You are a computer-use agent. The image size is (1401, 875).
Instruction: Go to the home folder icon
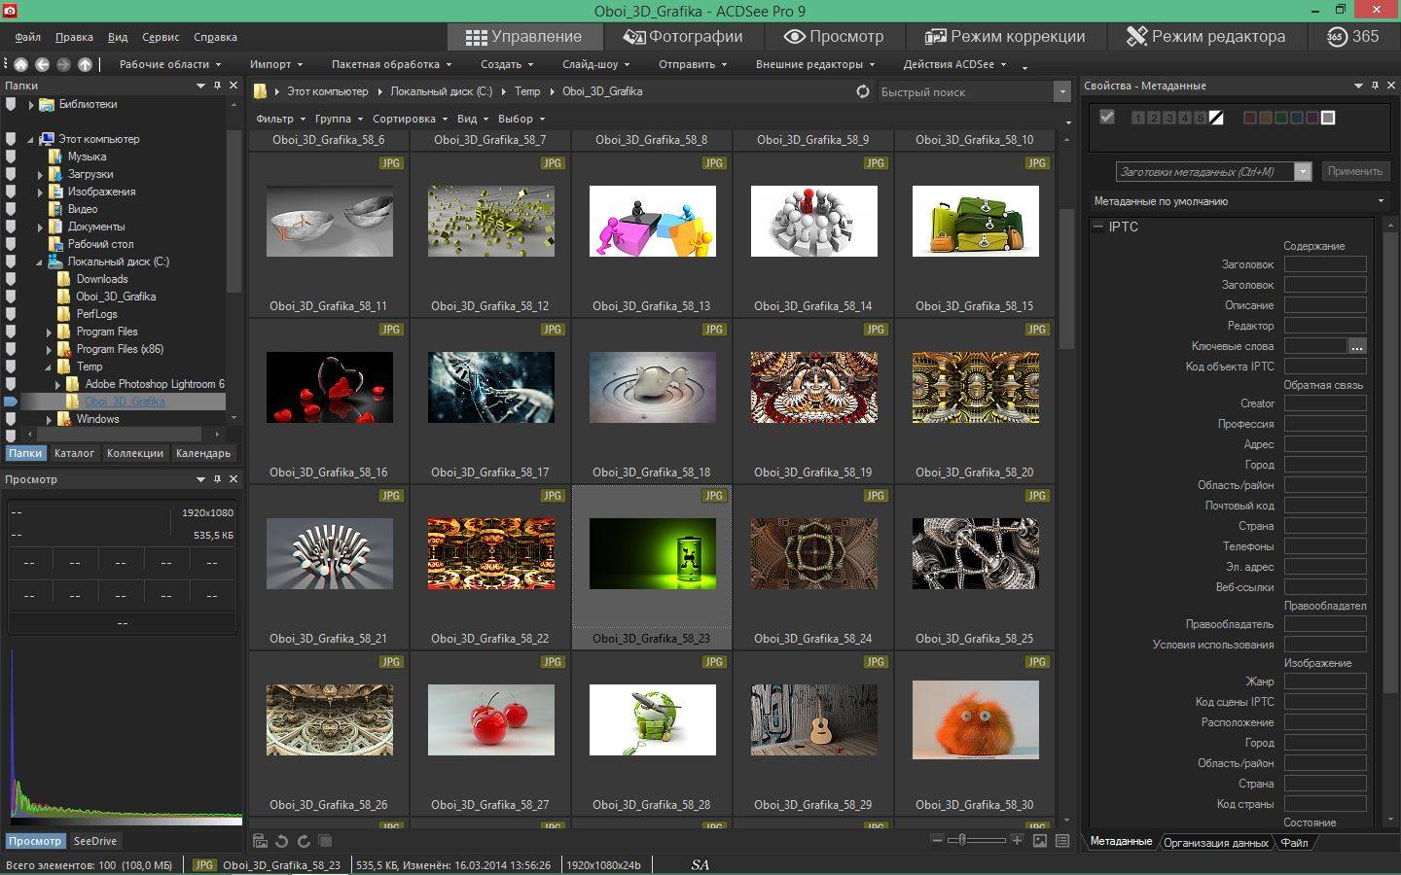20,64
